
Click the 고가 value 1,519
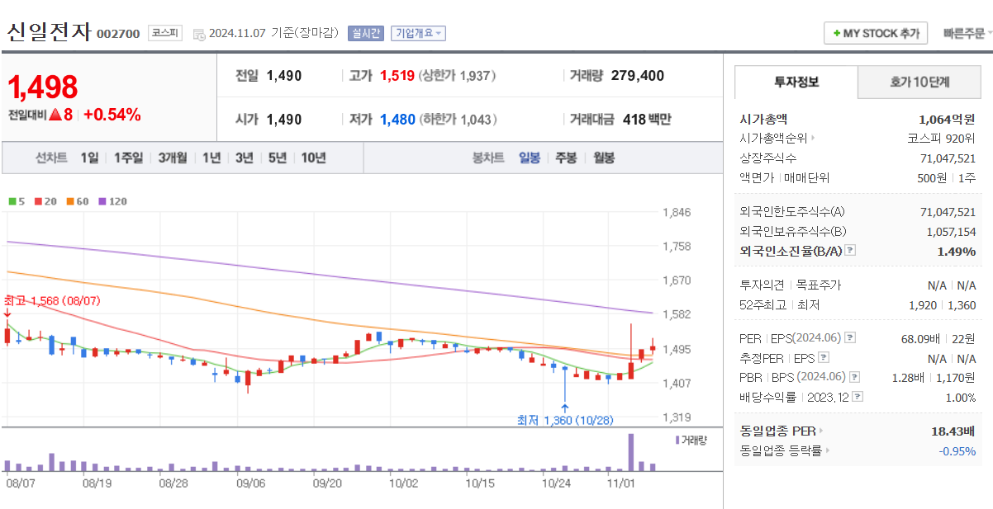pyautogui.click(x=397, y=76)
